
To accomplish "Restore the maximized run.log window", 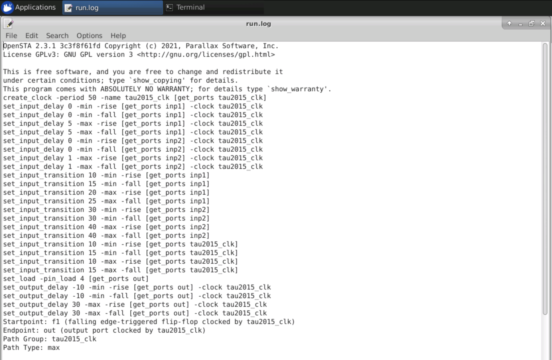I will coord(532,24).
